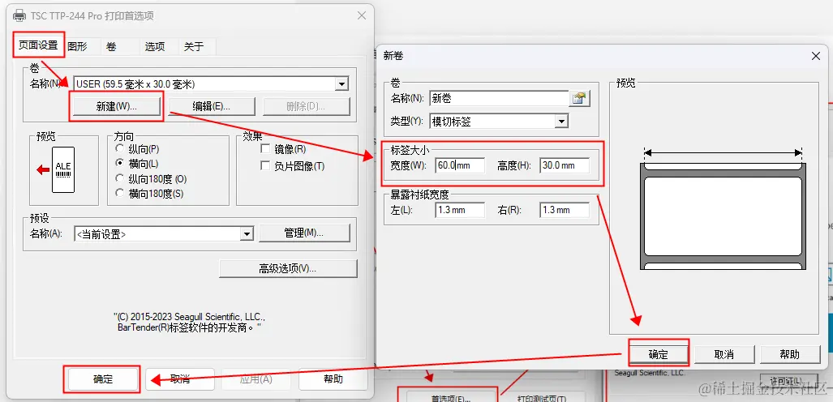Image resolution: width=833 pixels, height=402 pixels.
Task: Click the 首选项(E)... button in background window
Action: [451, 398]
